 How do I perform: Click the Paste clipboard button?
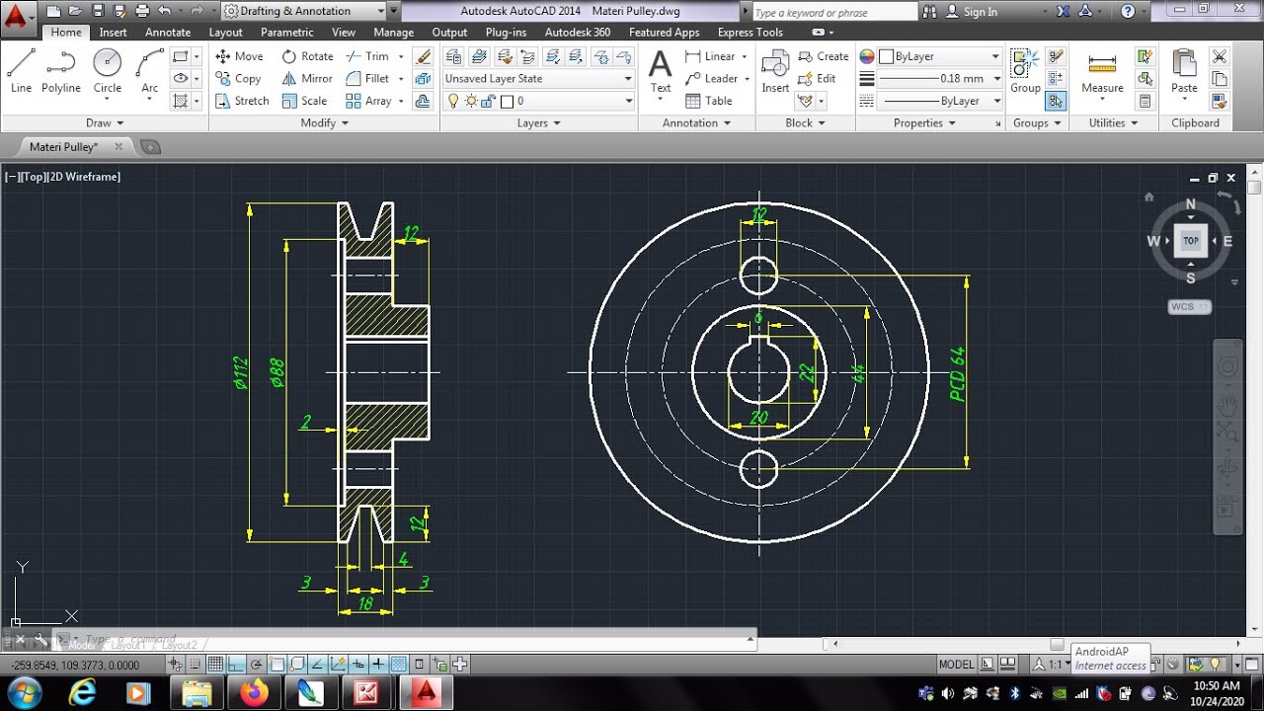point(1184,71)
